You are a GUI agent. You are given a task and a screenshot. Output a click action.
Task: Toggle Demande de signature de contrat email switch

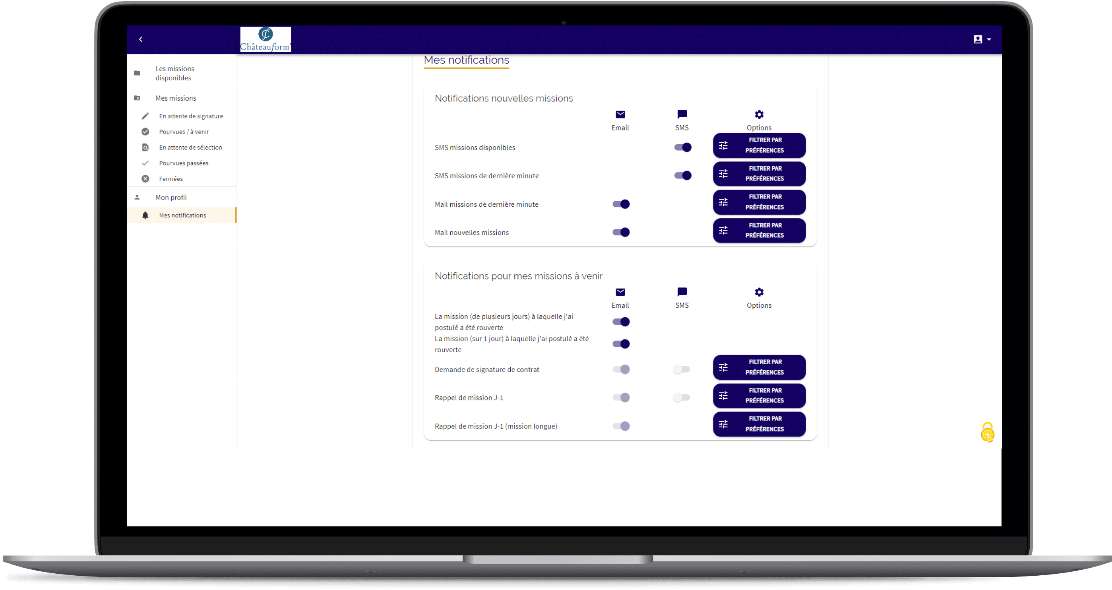[620, 369]
